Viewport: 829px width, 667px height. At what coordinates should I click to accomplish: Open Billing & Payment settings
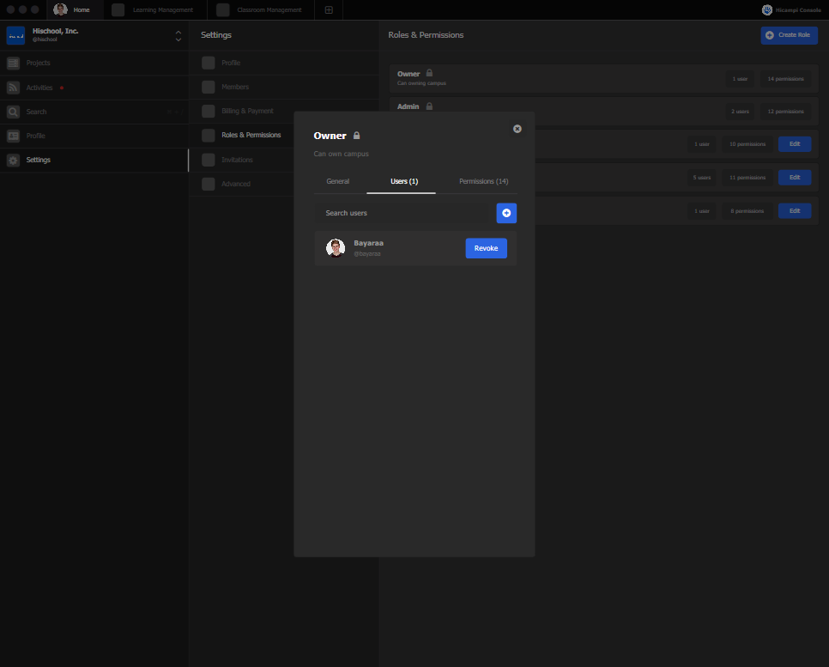point(247,111)
